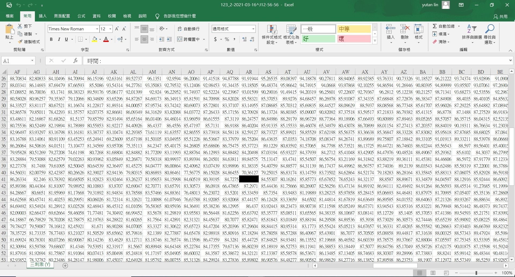Screen dimensions: 515x277
Task: Click the 清除 (Clear) button
Action: pos(441,42)
